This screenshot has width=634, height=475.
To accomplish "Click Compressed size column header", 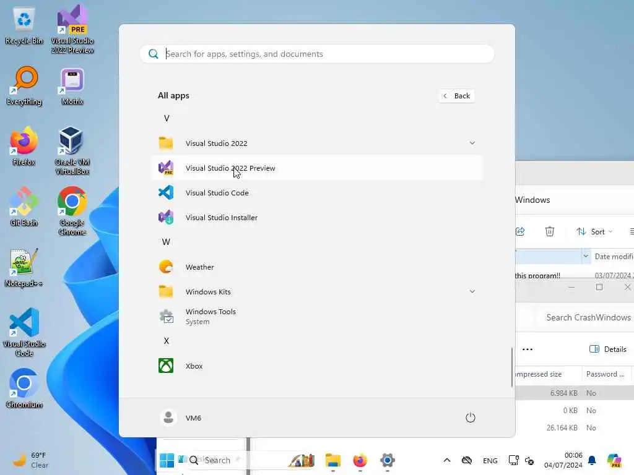I will click(549, 374).
